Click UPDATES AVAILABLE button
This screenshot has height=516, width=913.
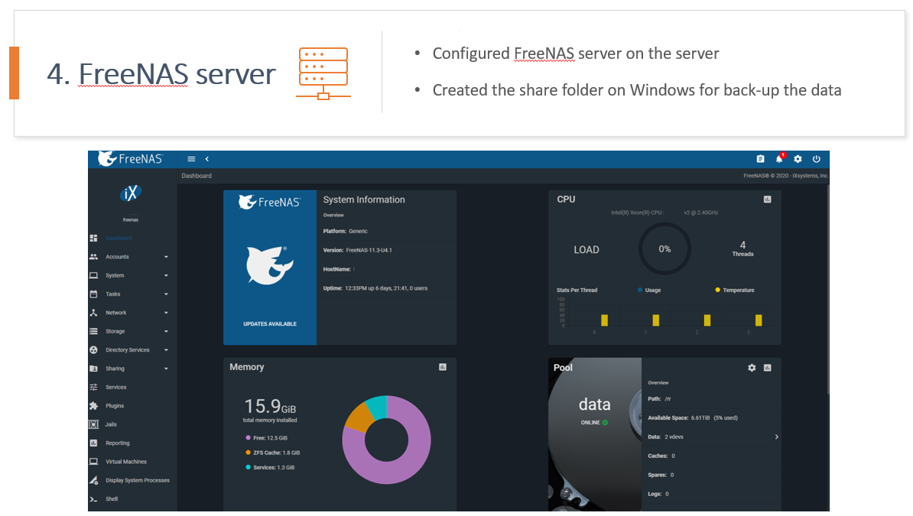click(270, 324)
